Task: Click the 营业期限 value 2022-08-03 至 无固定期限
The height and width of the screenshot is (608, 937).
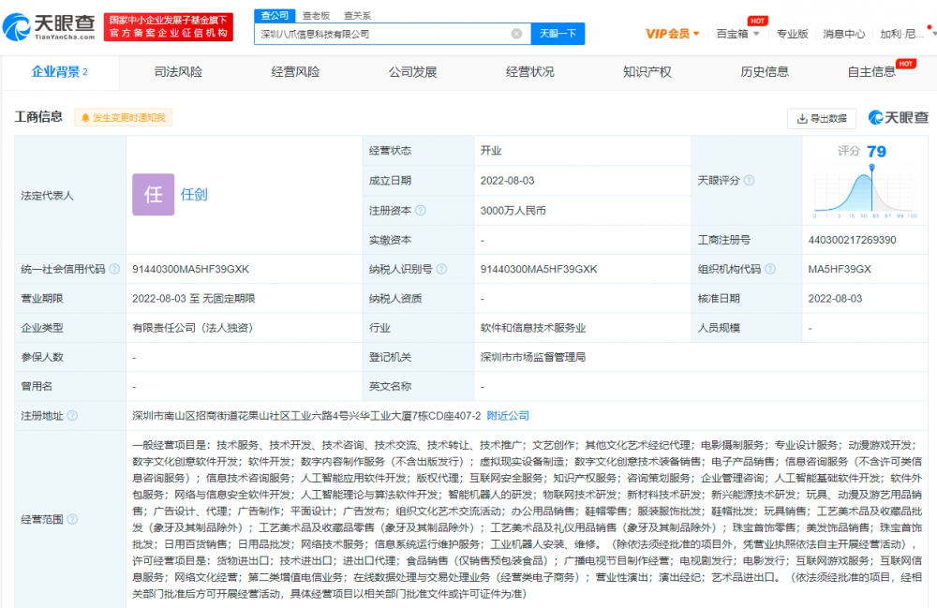Action: (x=194, y=299)
